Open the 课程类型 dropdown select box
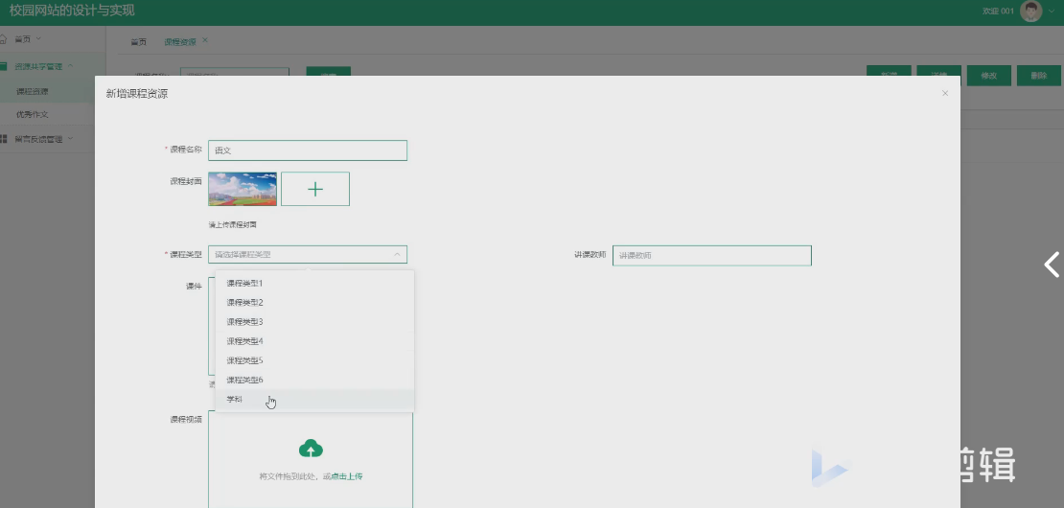Image resolution: width=1064 pixels, height=508 pixels. click(x=308, y=254)
